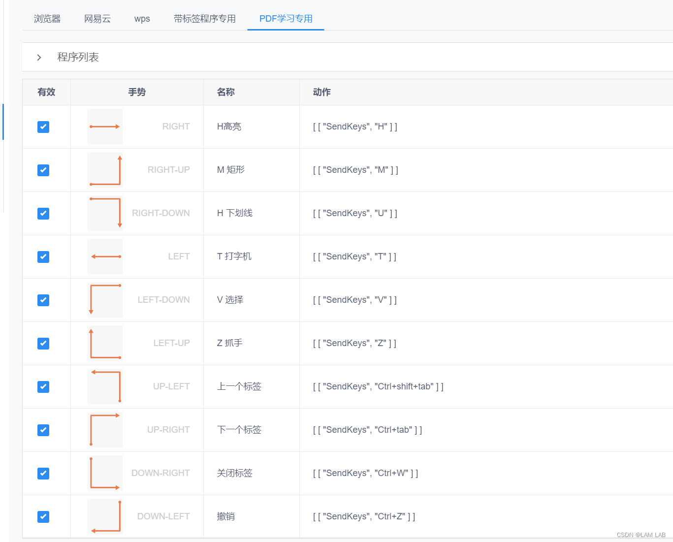Click the LEFT arrow gesture thumbnail
The height and width of the screenshot is (542, 673).
[x=105, y=256]
